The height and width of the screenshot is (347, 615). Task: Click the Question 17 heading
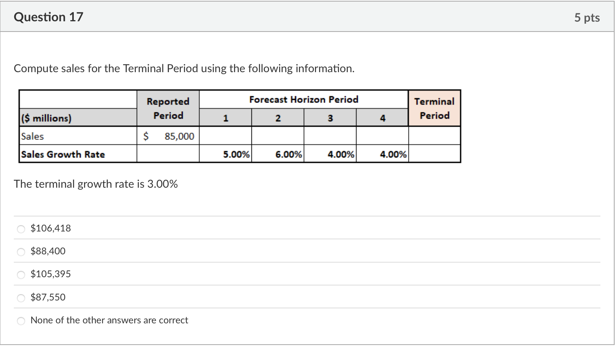coord(48,17)
